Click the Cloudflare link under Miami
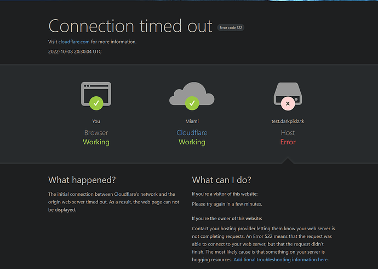The width and height of the screenshot is (378, 269). point(192,132)
